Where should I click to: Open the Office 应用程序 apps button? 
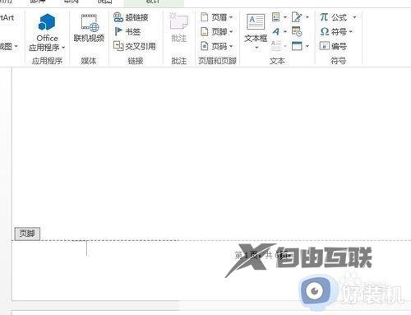(47, 32)
